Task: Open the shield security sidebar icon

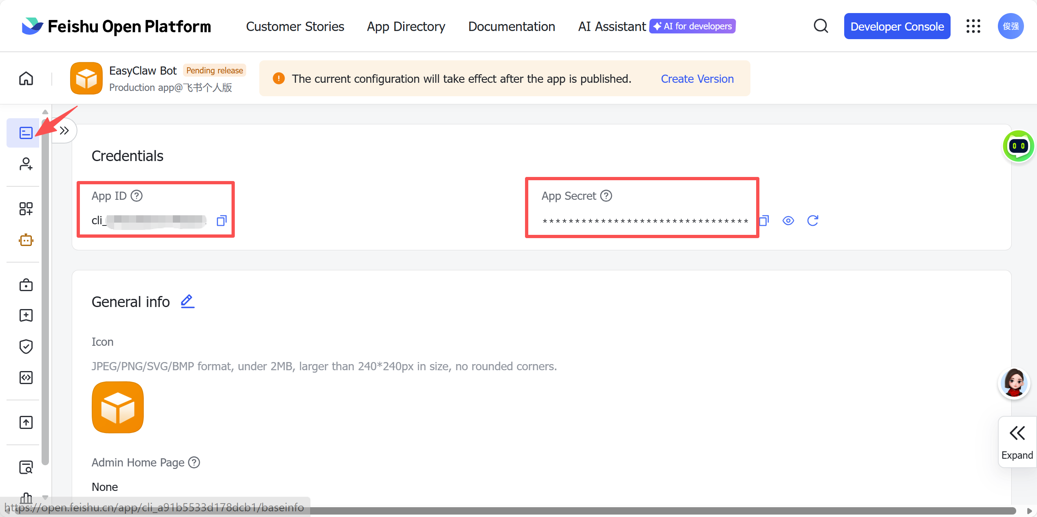Action: tap(26, 347)
